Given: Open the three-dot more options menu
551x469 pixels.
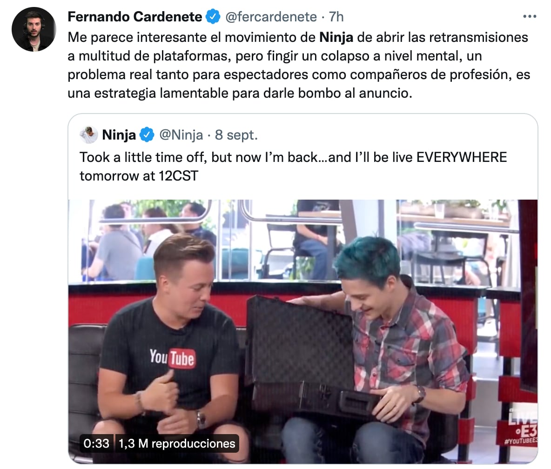Looking at the screenshot, I should (x=530, y=16).
